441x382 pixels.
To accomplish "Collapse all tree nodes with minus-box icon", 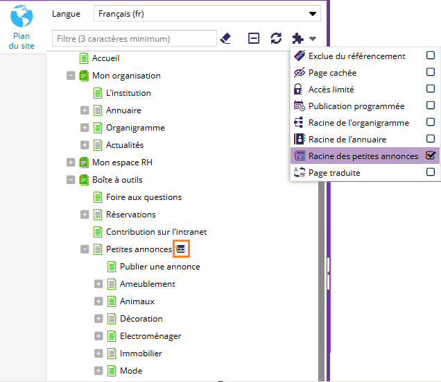I will [254, 38].
